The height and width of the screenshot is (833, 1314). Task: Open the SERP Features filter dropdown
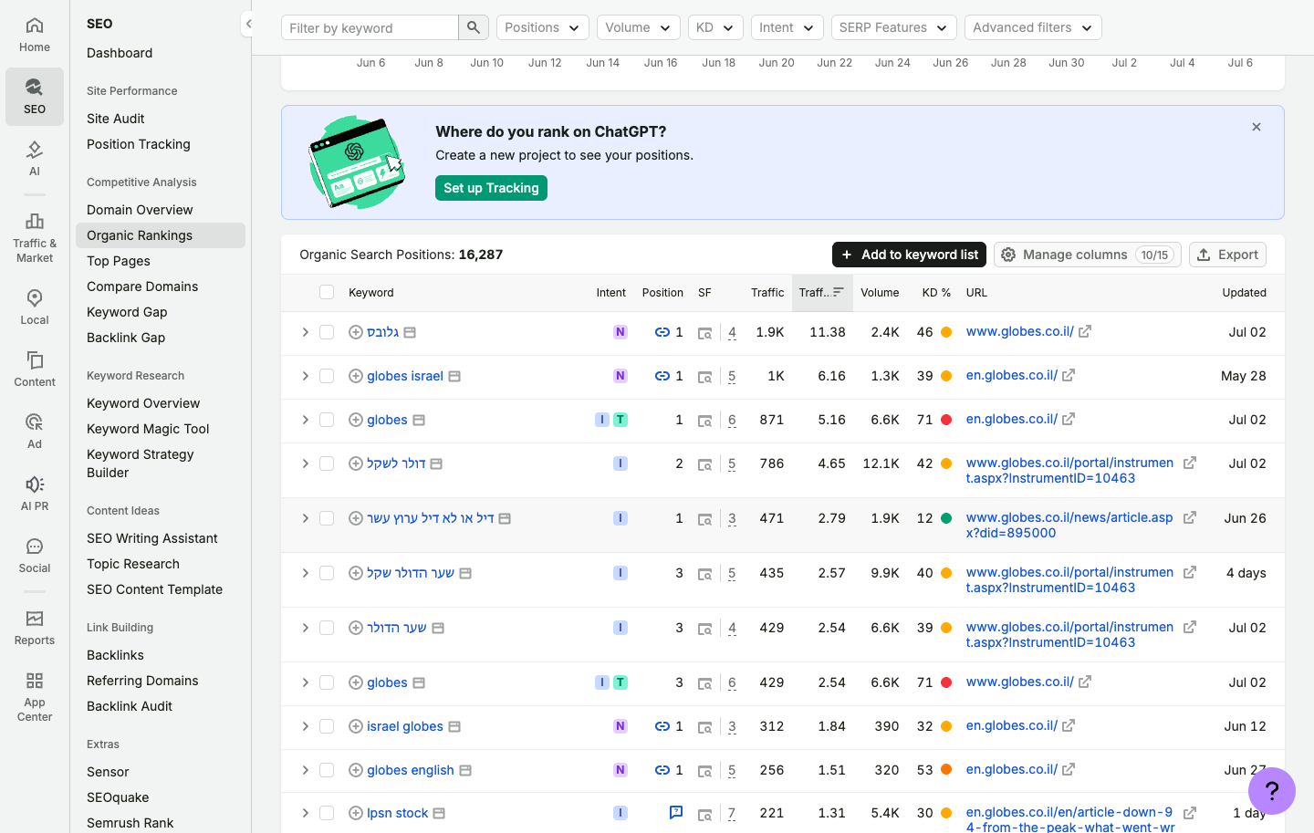pyautogui.click(x=894, y=27)
